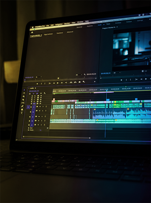Click Source monitor Insert button

tap(71, 82)
